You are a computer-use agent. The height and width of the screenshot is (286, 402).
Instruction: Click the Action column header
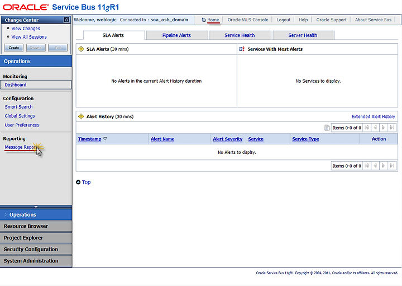coord(379,139)
